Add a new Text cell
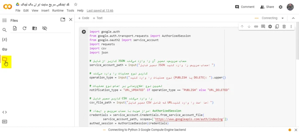The image size is (299, 133). click(x=97, y=18)
